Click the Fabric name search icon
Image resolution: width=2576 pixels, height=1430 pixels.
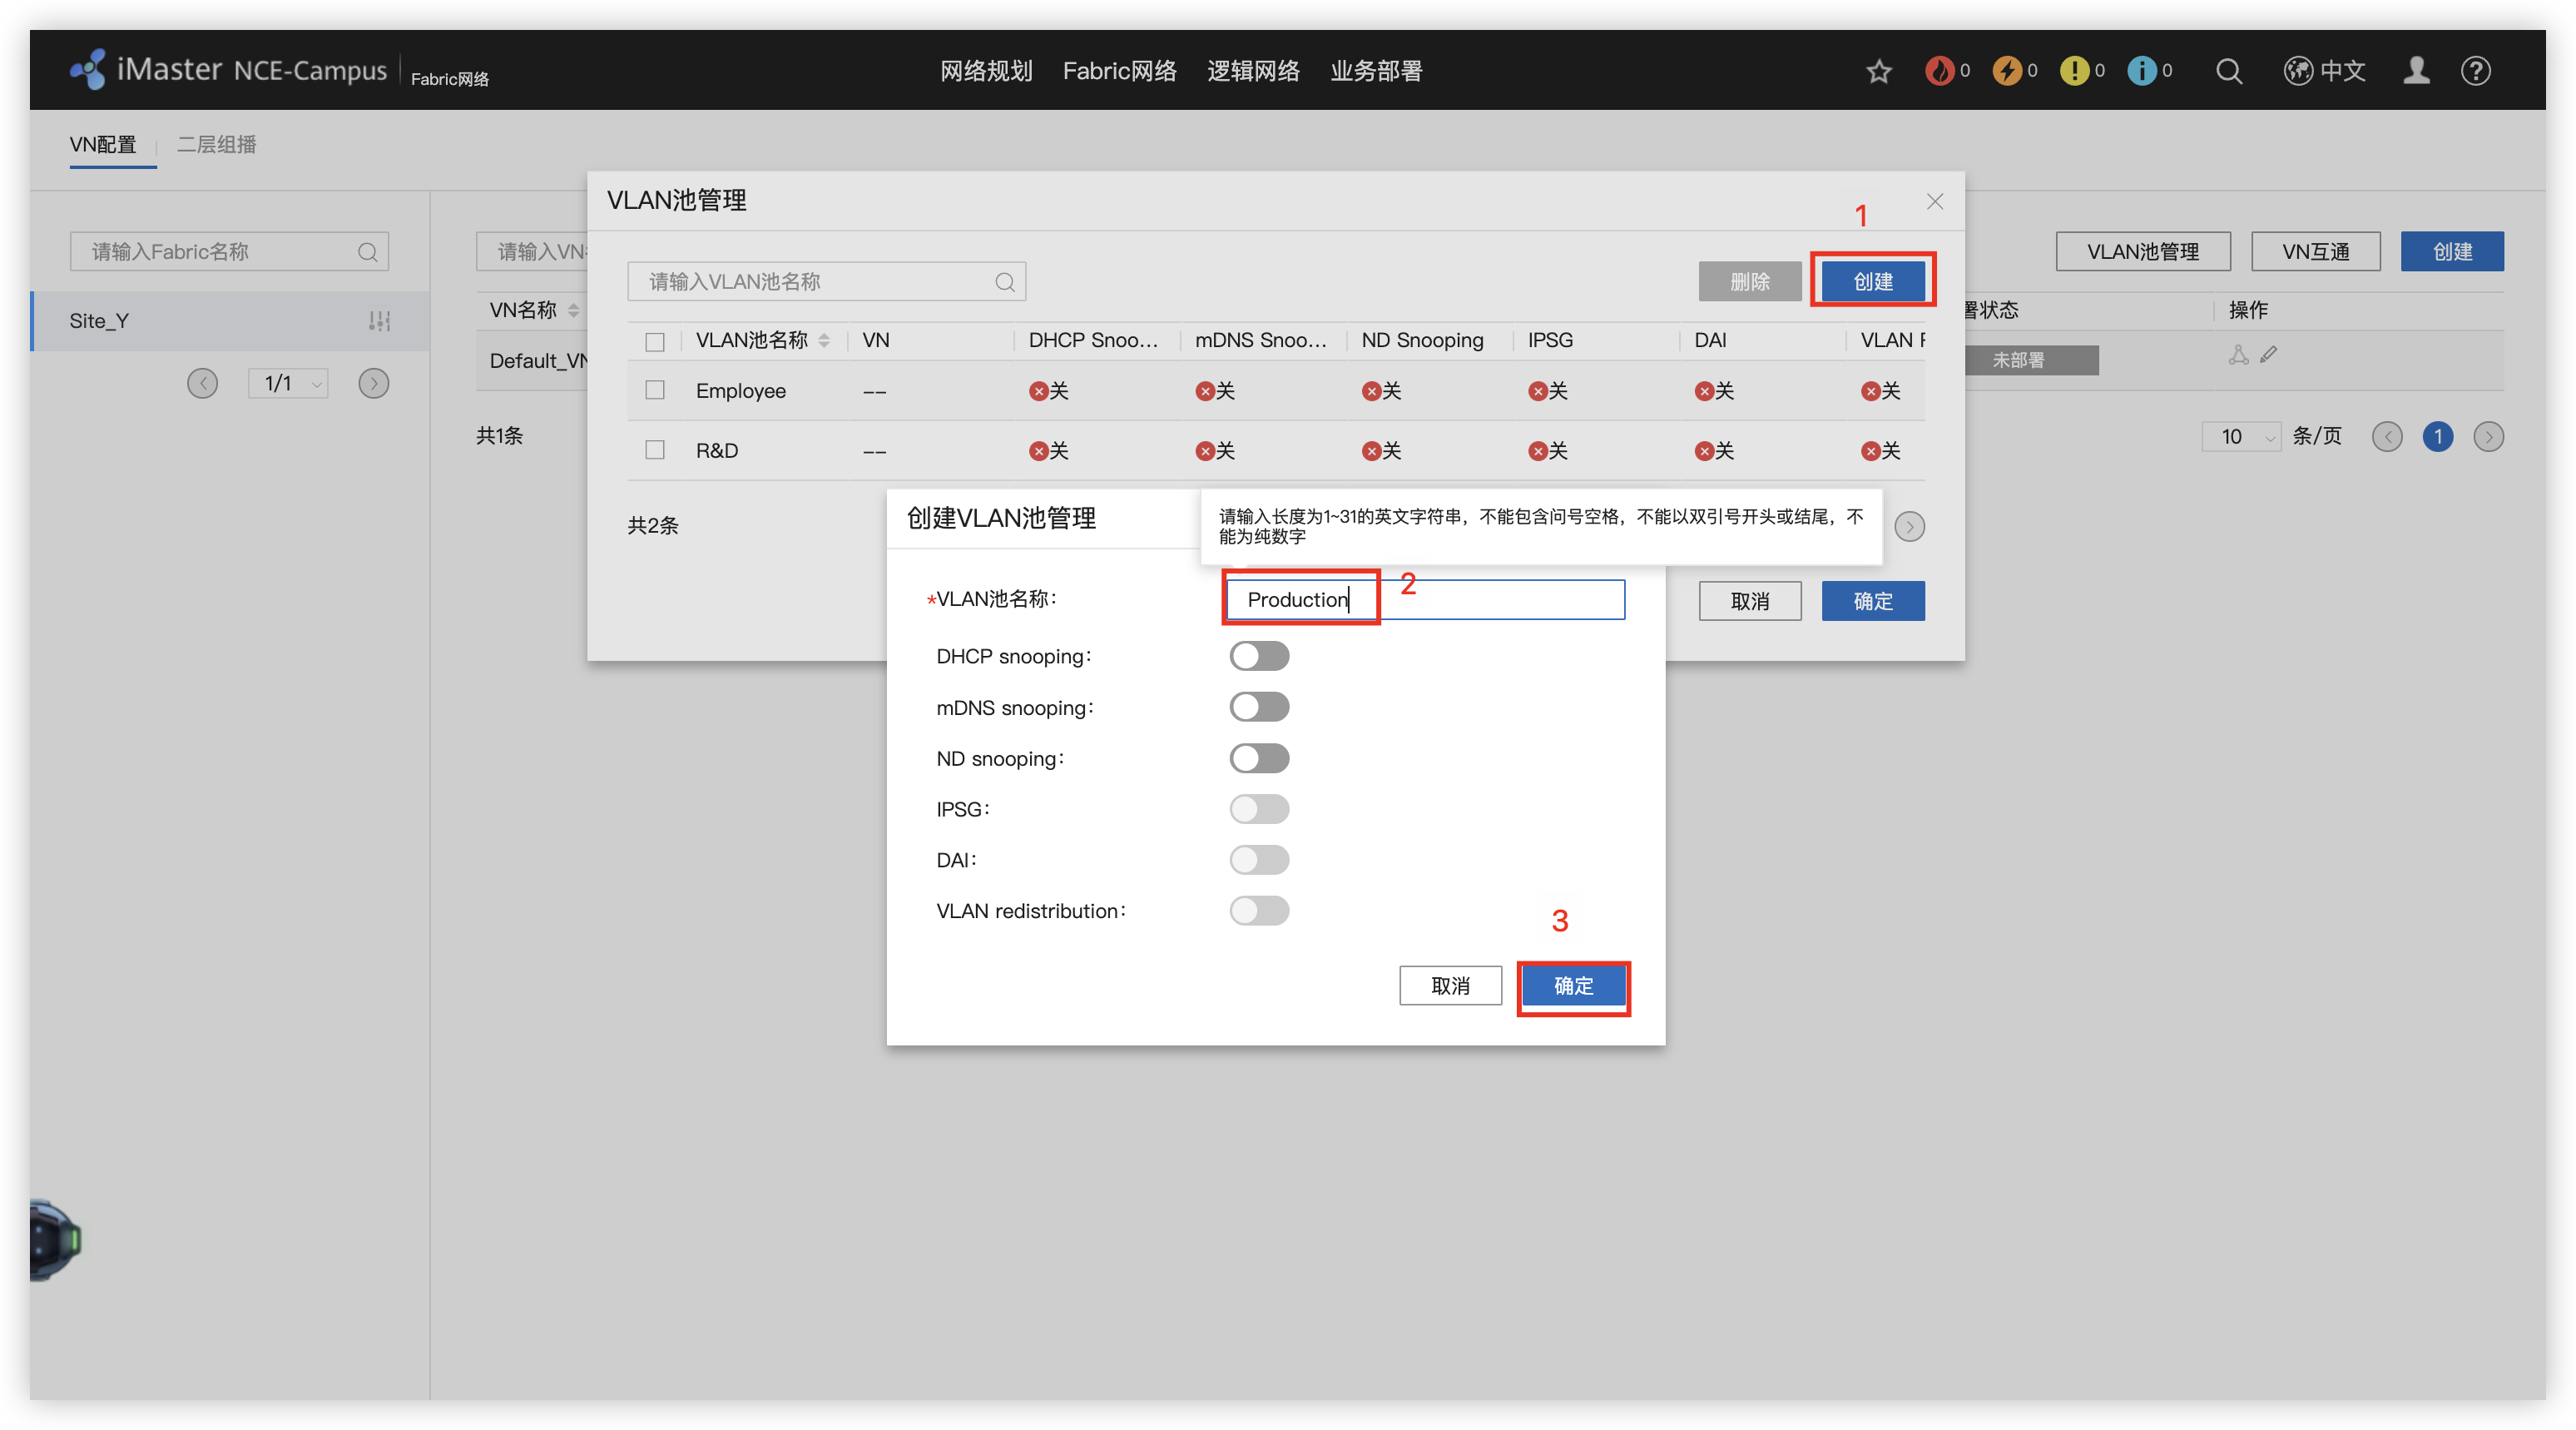point(367,252)
